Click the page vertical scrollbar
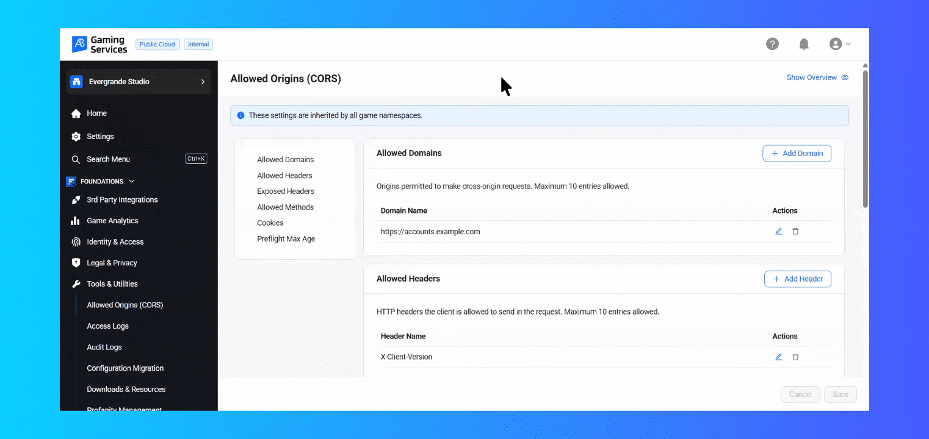The width and height of the screenshot is (929, 439). coord(865,139)
